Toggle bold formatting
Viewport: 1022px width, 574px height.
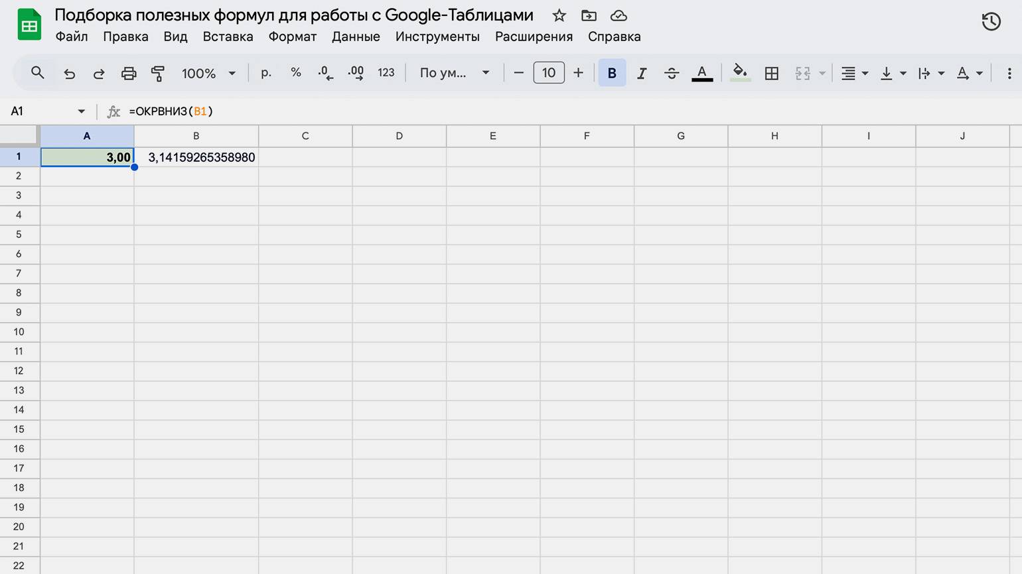tap(612, 73)
